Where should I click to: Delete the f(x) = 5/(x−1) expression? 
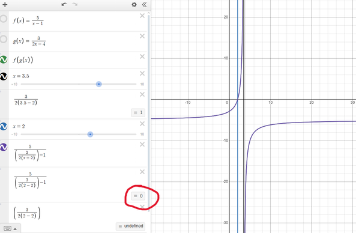(x=142, y=16)
